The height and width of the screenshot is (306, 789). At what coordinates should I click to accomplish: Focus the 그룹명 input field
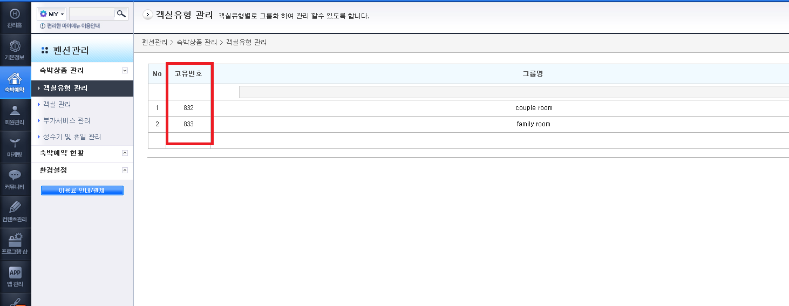point(514,92)
